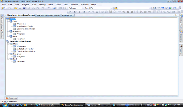183x107 pixels.
Task: Expand the Class View side tab
Action: click(x=181, y=36)
